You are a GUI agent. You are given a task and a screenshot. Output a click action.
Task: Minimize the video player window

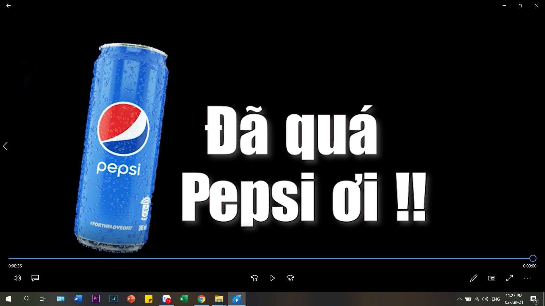click(504, 6)
